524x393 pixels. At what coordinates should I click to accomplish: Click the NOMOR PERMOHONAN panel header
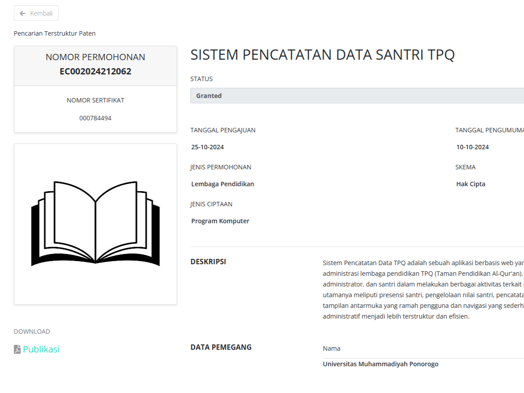(95, 57)
